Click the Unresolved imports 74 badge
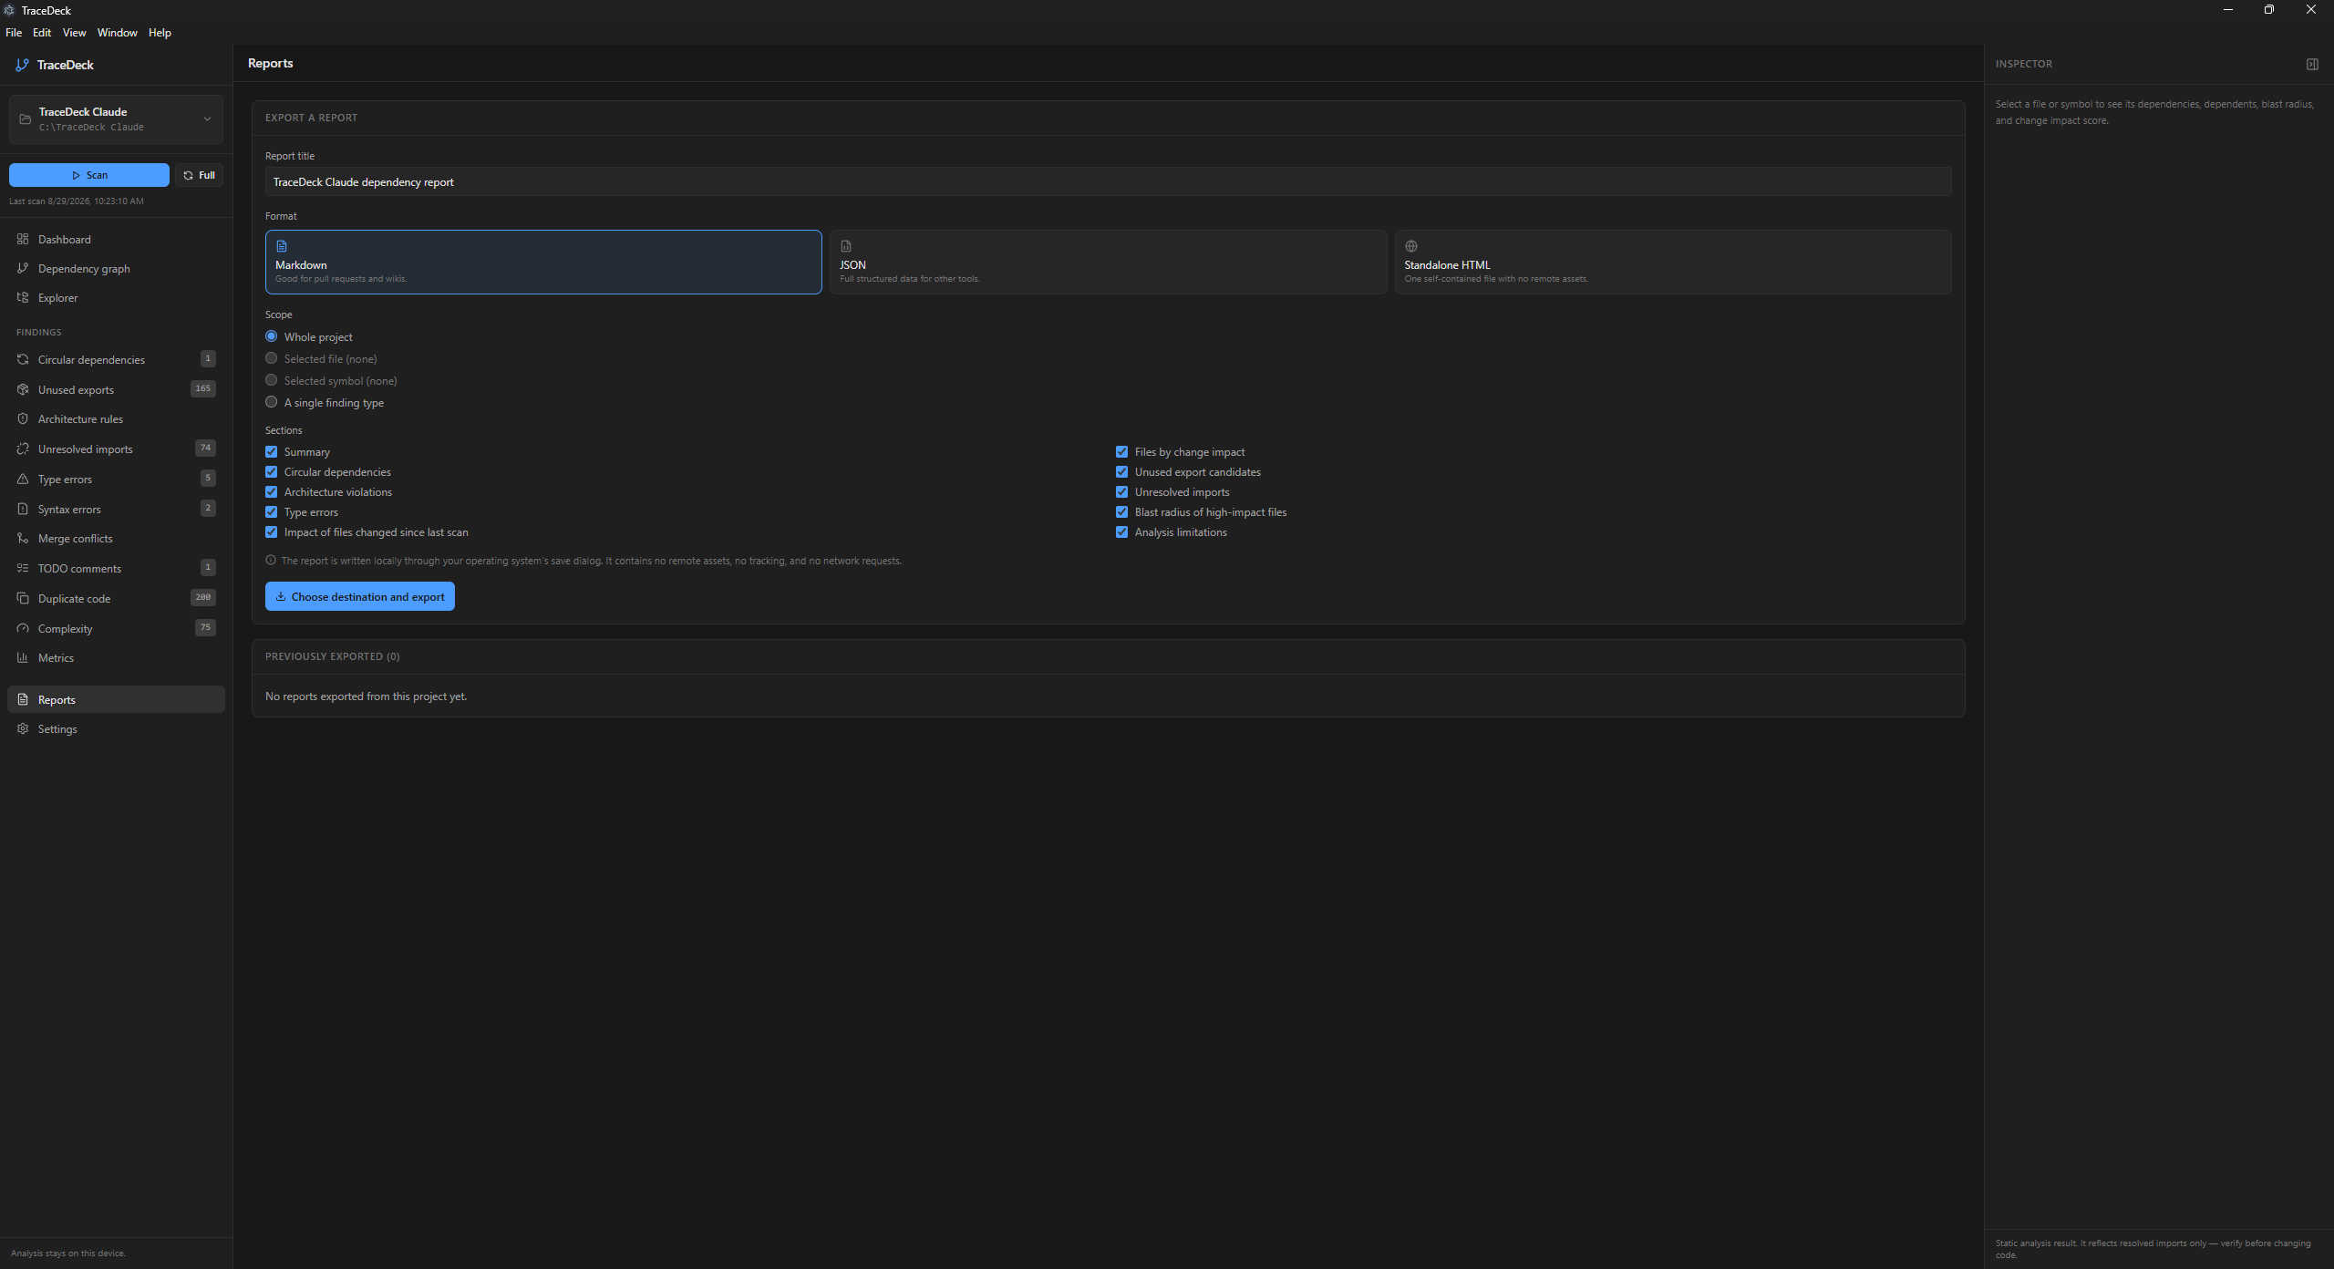The image size is (2334, 1269). [x=205, y=448]
